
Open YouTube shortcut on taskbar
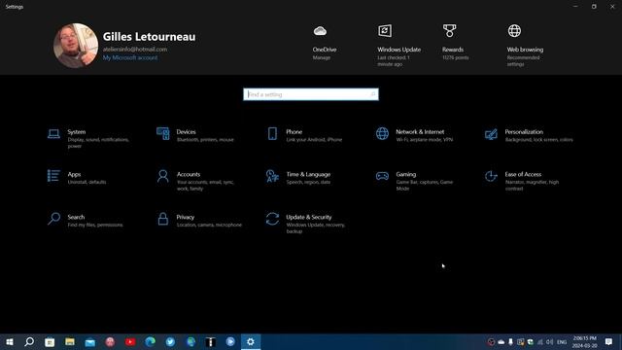click(x=130, y=341)
